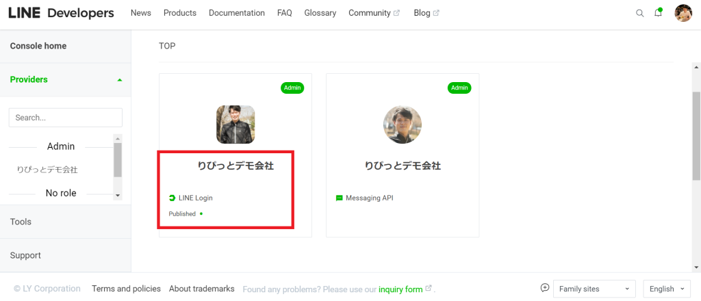
Task: Open the Documentation menu item
Action: click(x=236, y=13)
